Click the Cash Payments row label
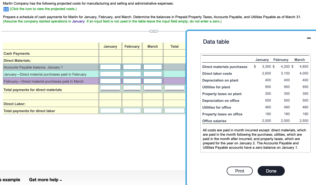Viewport: 316px width, 185px height. tap(17, 53)
